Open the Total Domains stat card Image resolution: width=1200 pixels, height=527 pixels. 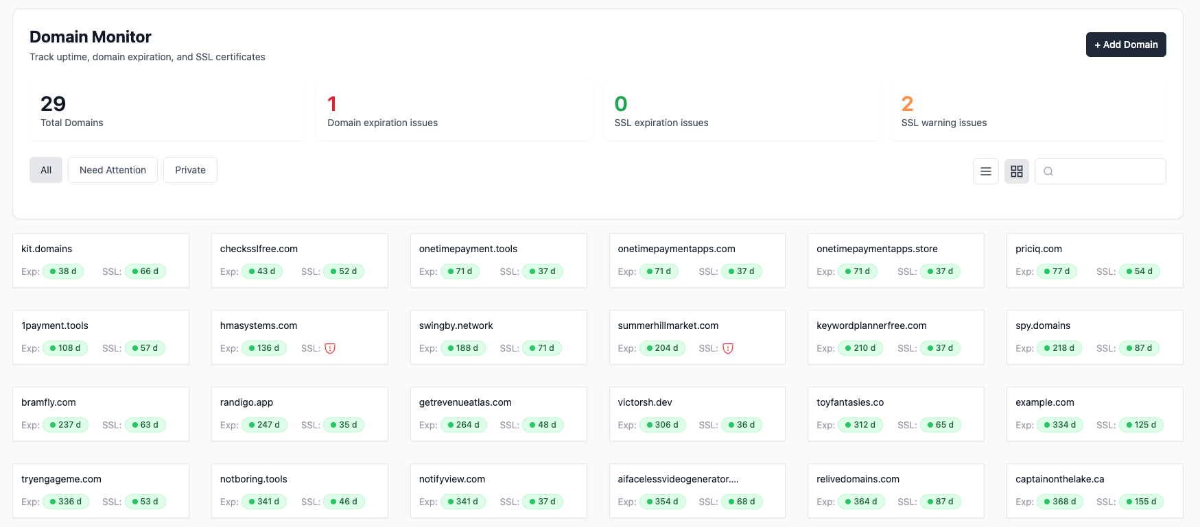(x=167, y=111)
